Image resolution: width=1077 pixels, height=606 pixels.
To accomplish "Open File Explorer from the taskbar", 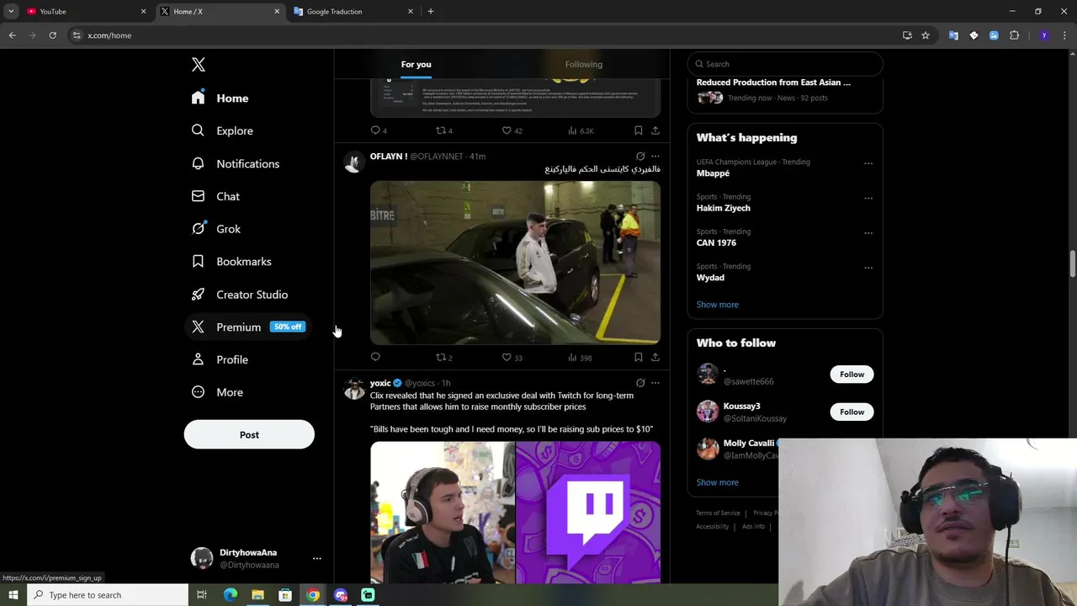I will coord(257,595).
